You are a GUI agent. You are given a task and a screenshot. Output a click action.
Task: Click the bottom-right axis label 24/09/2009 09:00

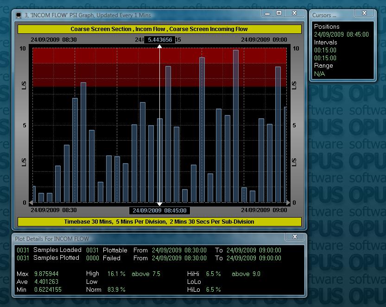(x=264, y=210)
